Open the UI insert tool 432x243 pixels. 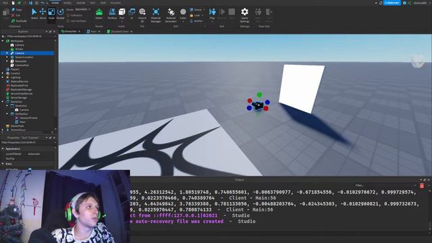pyautogui.click(x=132, y=13)
